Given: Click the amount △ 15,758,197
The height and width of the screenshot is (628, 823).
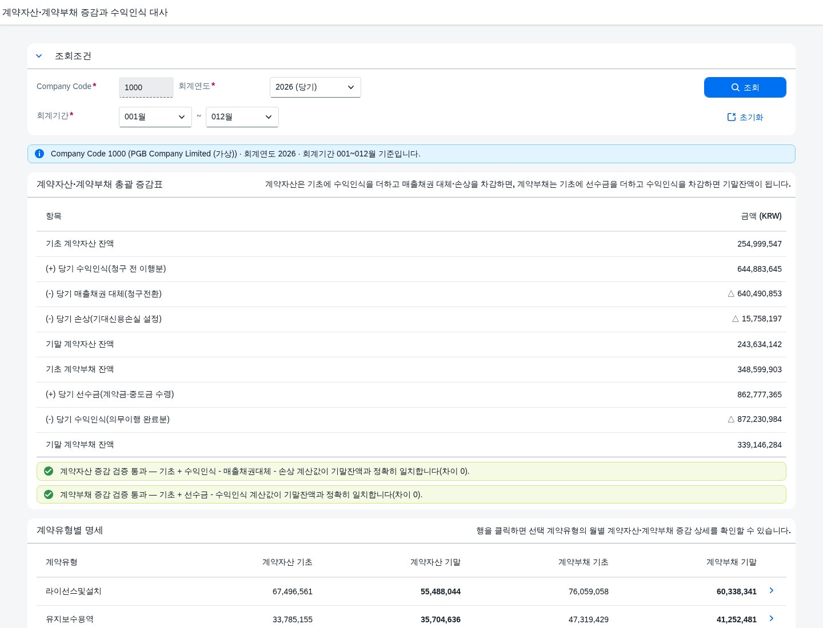Looking at the screenshot, I should (757, 319).
